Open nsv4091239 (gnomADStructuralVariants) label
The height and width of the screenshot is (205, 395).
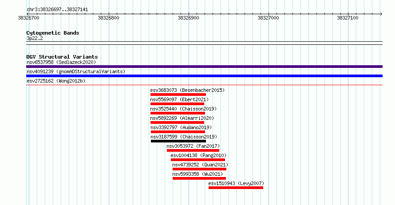coord(76,71)
